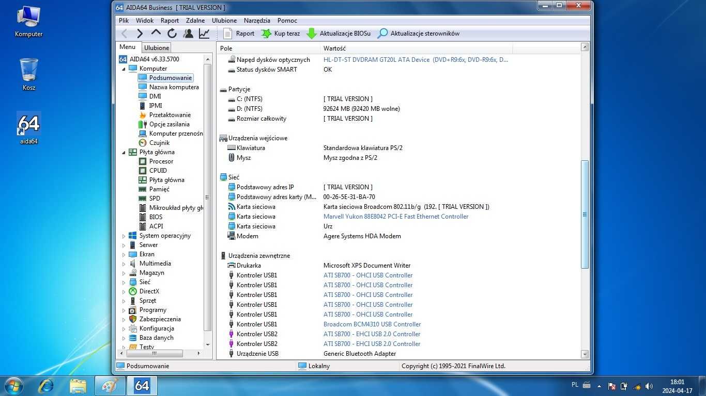Expand the Magazyn tree node
The height and width of the screenshot is (396, 706).
point(124,273)
